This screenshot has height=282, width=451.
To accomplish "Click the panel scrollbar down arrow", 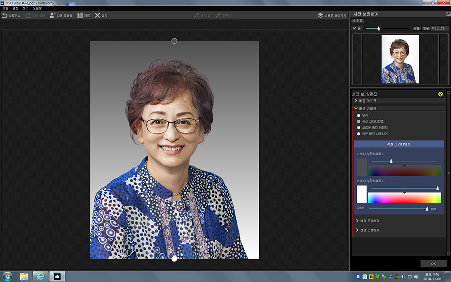I will point(448,254).
